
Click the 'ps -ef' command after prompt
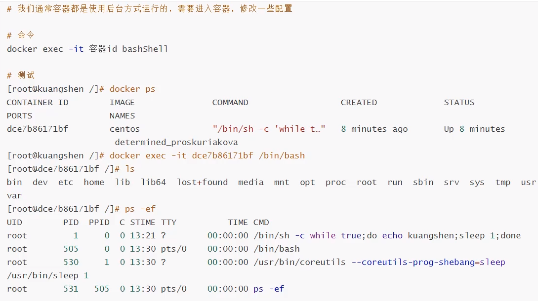point(140,209)
